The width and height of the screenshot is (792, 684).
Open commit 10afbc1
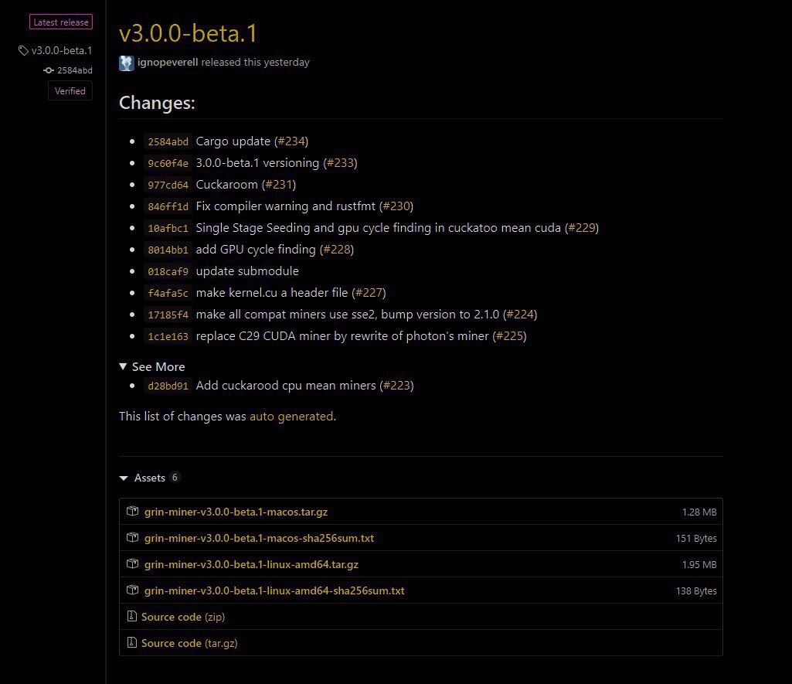168,228
